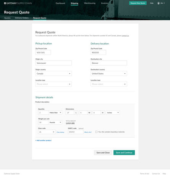Click the Gateway Supply Chain logo icon
The height and width of the screenshot is (178, 170).
point(5,3)
